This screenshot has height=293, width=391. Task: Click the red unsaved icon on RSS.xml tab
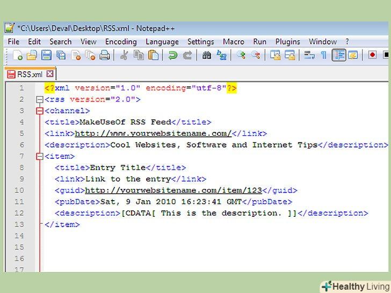pyautogui.click(x=11, y=74)
